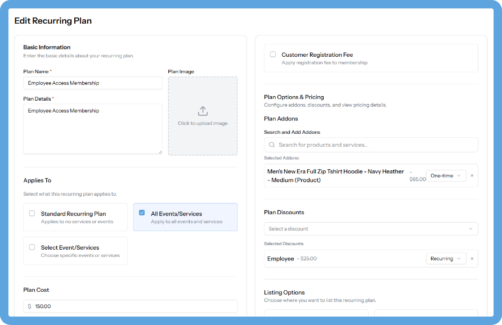
Task: Open the Recurring dropdown for the Employee discount
Action: click(446, 258)
